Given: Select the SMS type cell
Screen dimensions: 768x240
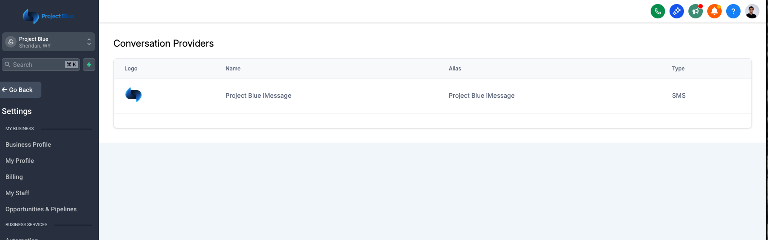Looking at the screenshot, I should pyautogui.click(x=679, y=96).
